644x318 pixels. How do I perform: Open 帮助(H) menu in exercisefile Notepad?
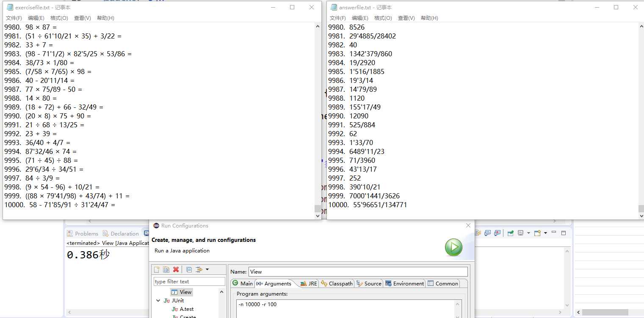(x=105, y=18)
